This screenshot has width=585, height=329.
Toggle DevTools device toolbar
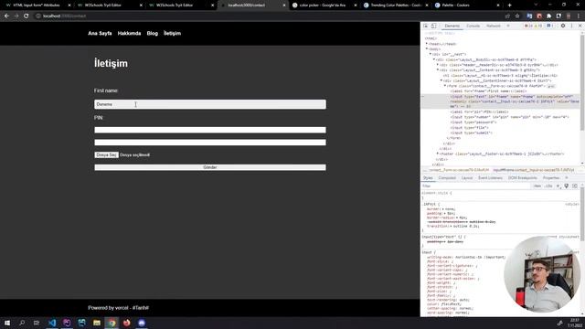(x=433, y=26)
